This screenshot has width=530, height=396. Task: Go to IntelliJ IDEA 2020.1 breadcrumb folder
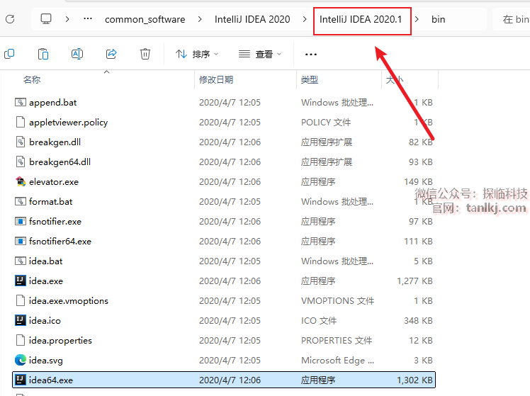point(361,19)
